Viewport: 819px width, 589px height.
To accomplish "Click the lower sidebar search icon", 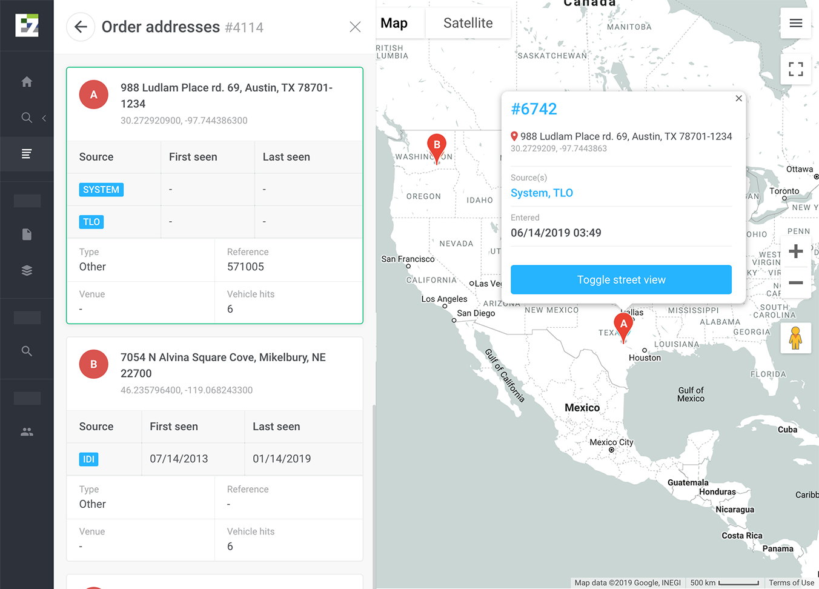I will tap(27, 351).
